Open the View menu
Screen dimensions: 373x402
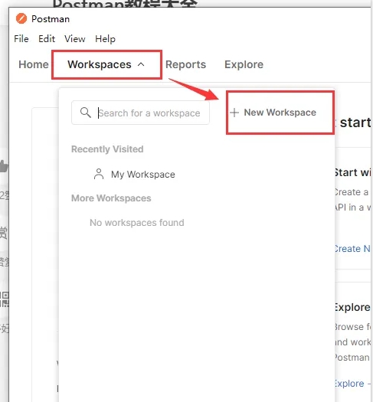tap(75, 39)
